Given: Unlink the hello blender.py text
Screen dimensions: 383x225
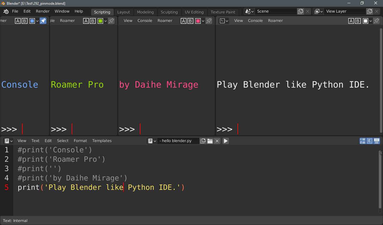Looking at the screenshot, I should (217, 141).
